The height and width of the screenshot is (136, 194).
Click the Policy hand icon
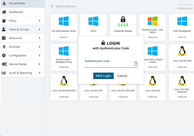coord(4,21)
